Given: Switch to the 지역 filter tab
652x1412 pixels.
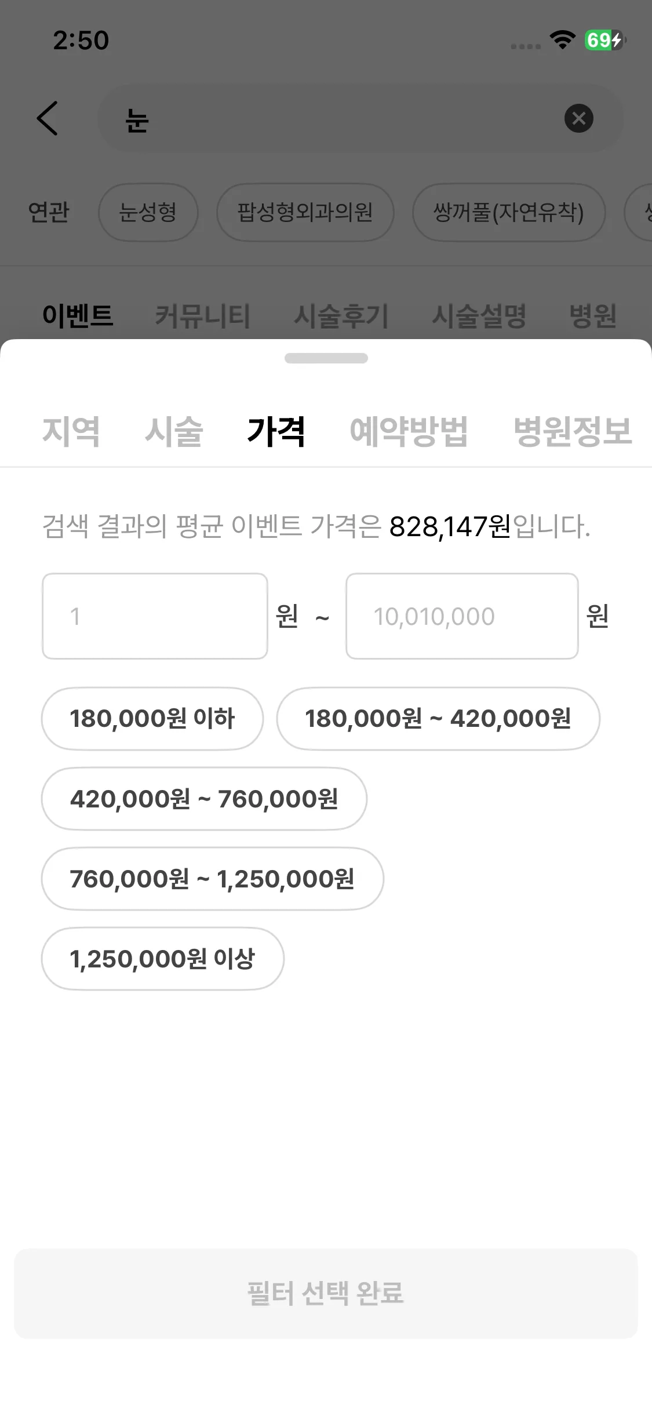Looking at the screenshot, I should (x=71, y=431).
